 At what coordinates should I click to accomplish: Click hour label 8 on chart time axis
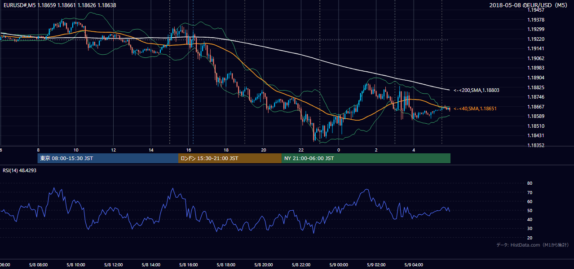(x=38, y=150)
